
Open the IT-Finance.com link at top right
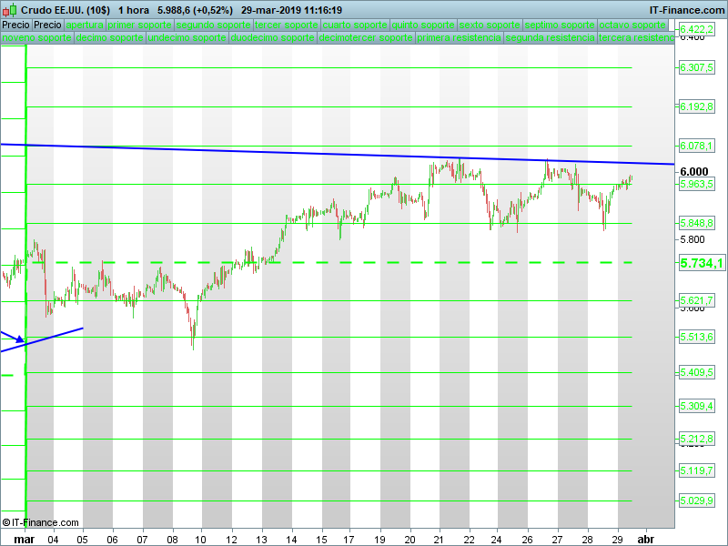686,10
